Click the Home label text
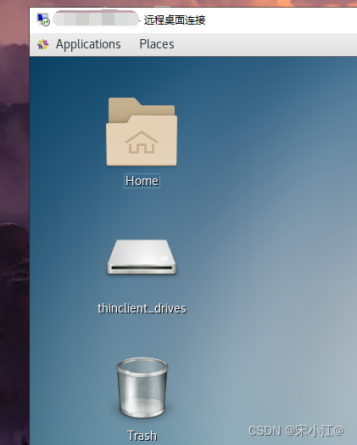 142,181
